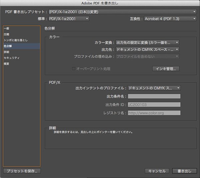Click the PDF/X group label
The width and height of the screenshot is (200, 178).
click(54, 82)
